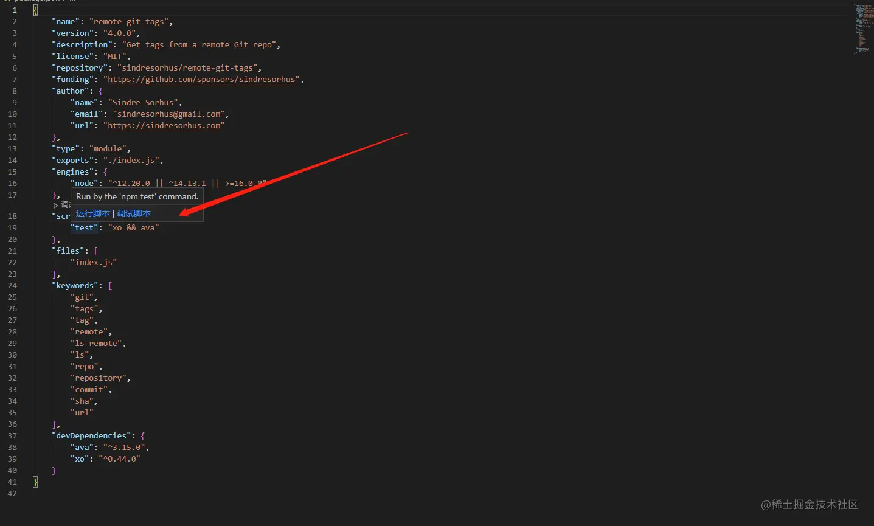Screen dimensions: 874x526
Task: Click the "funding" key
Action: [x=72, y=80]
